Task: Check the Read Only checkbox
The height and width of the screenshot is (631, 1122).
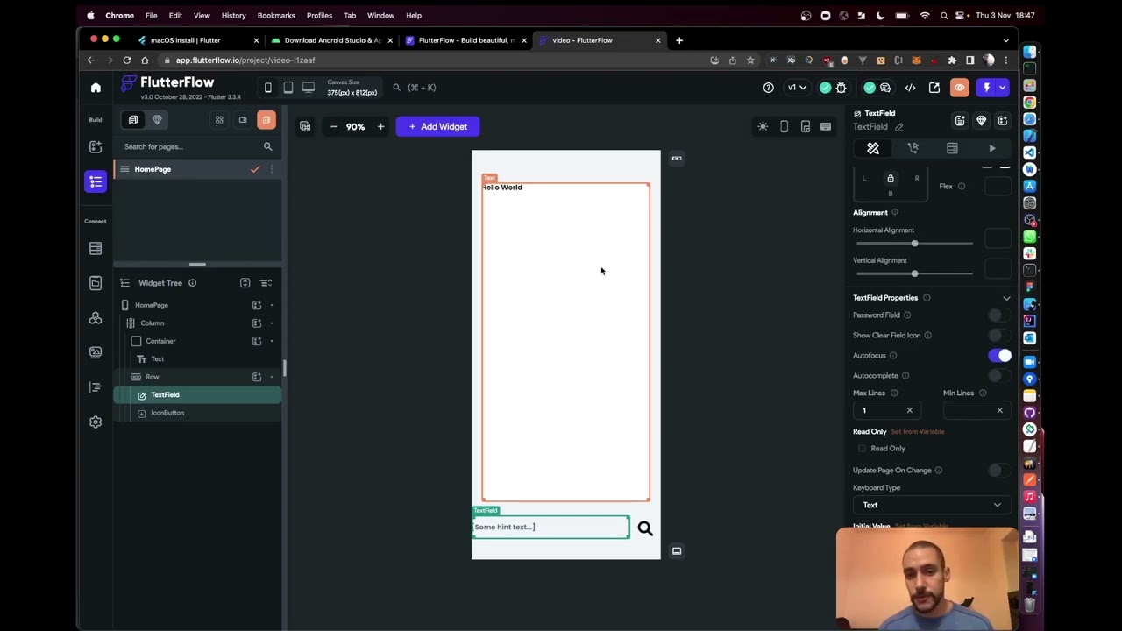Action: pyautogui.click(x=862, y=449)
